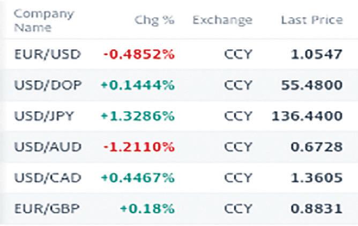The width and height of the screenshot is (358, 226).
Task: Open the USD/DOP currency pair
Action: point(48,85)
